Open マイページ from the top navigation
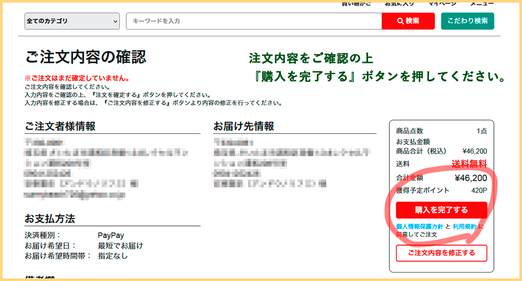 click(x=443, y=4)
